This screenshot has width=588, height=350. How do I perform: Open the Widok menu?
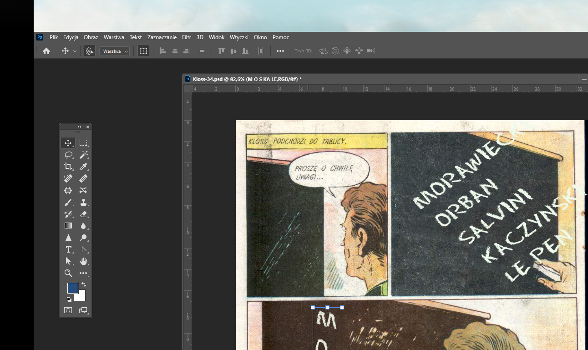[217, 37]
